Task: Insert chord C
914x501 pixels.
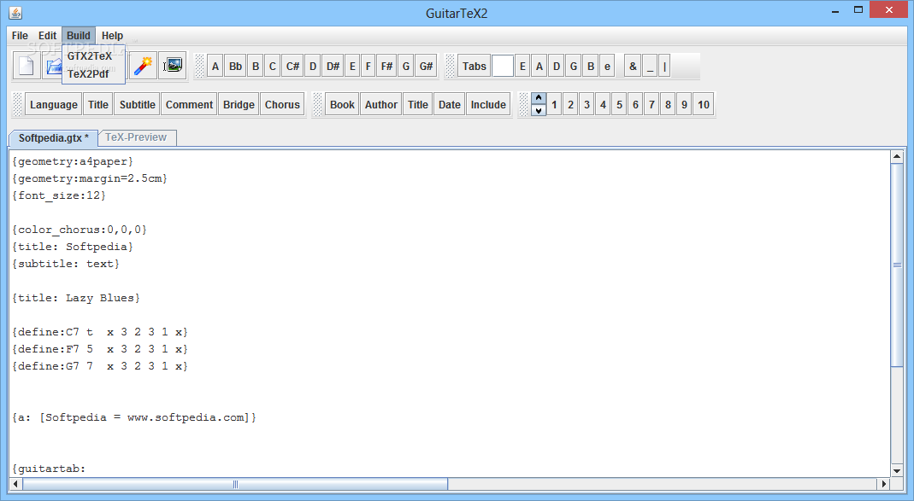Action: (272, 67)
